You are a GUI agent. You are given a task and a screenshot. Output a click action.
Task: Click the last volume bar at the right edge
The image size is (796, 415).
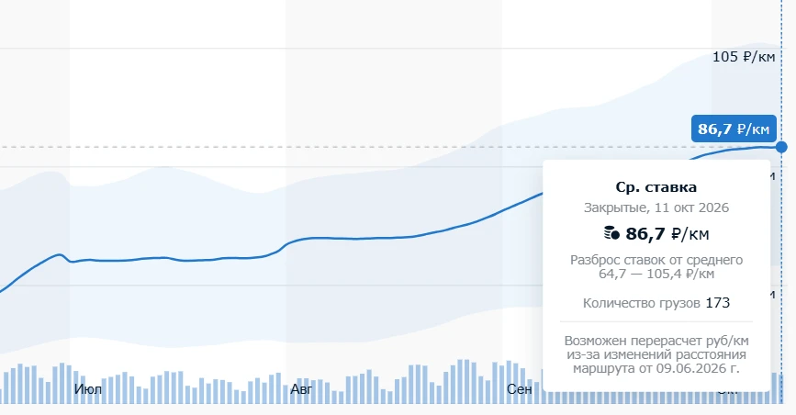780,388
